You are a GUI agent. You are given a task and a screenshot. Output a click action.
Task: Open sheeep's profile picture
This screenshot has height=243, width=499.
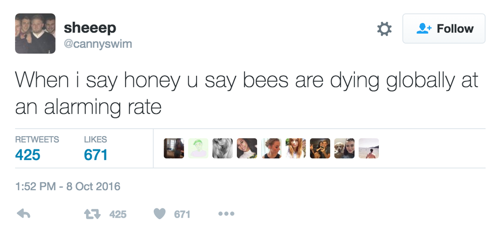35,34
